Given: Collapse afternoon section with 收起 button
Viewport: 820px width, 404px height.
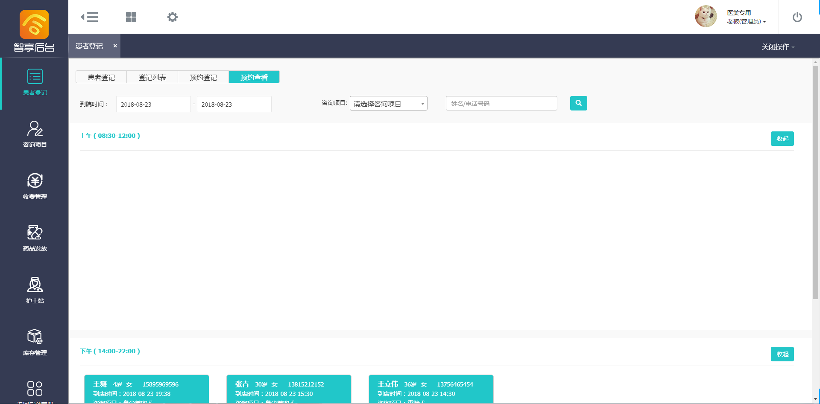Looking at the screenshot, I should click(x=782, y=354).
